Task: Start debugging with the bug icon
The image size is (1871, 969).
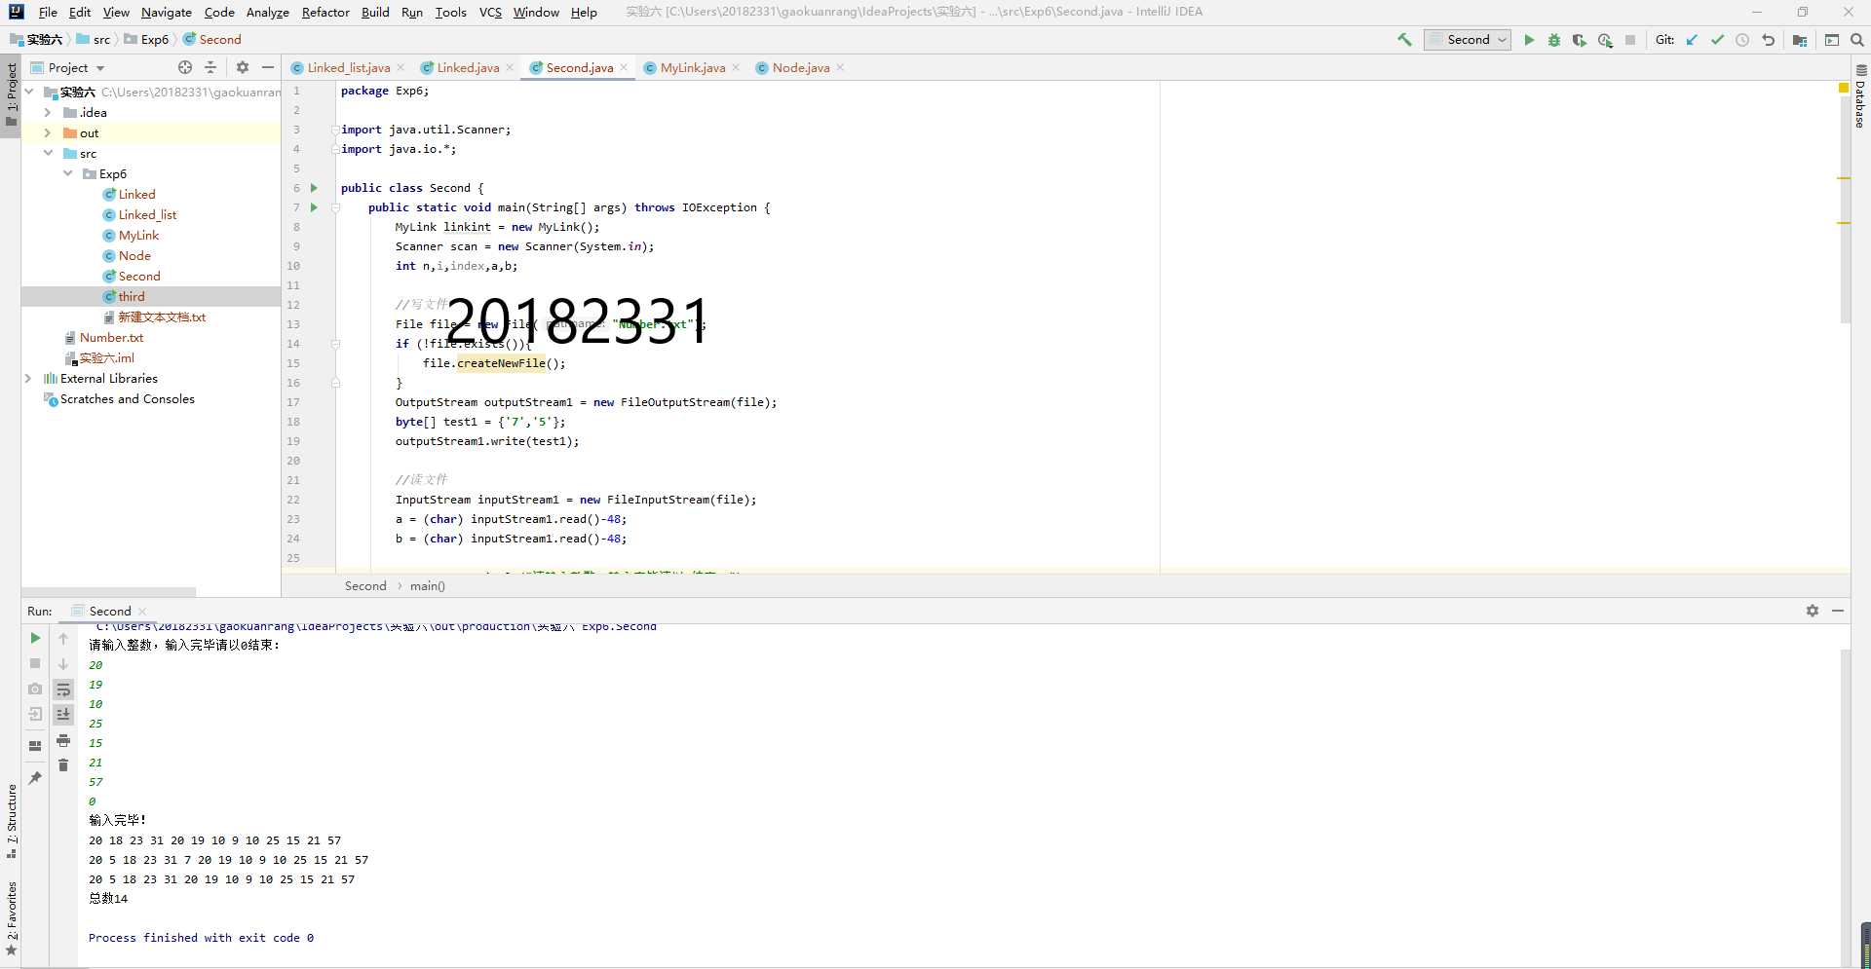Action: click(1554, 40)
